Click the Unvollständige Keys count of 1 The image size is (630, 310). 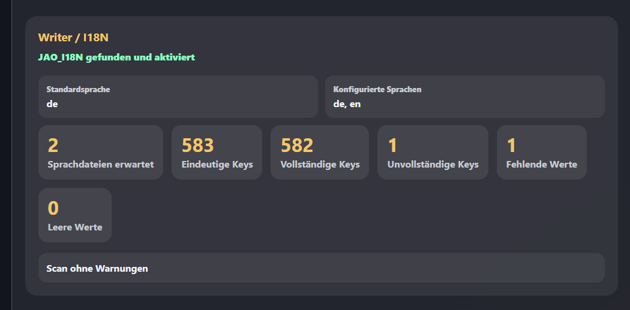[392, 145]
